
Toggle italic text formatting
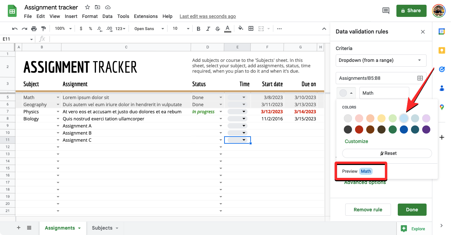coord(208,29)
